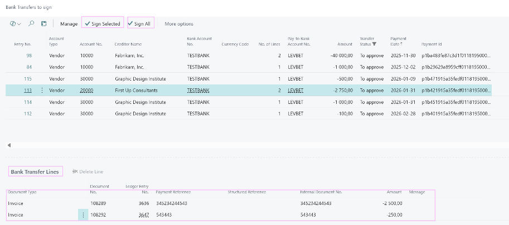Select the line amount -250,00

(394, 215)
